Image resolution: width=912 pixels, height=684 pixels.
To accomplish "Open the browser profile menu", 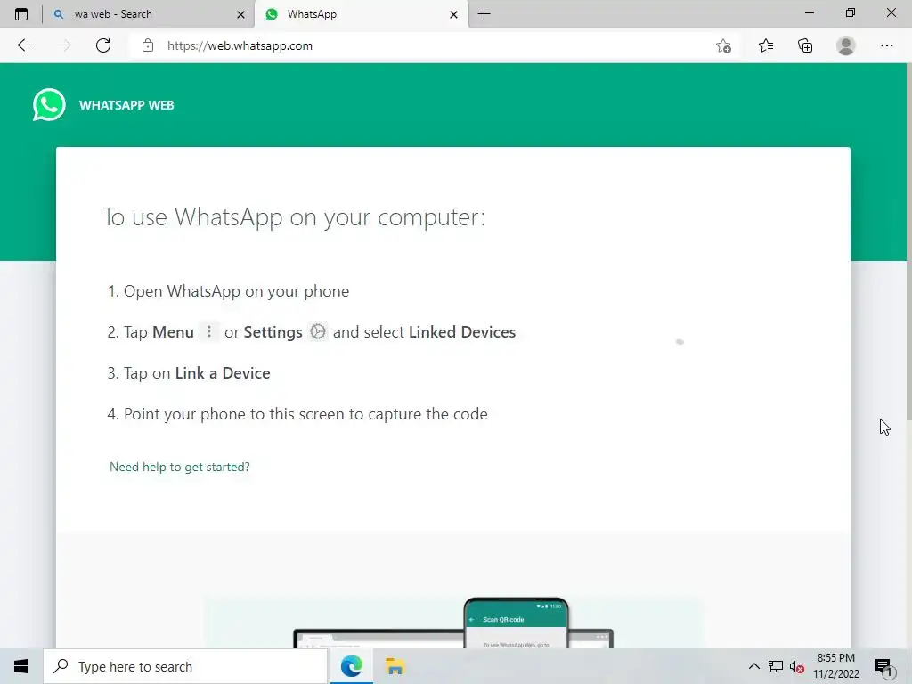I will [846, 46].
